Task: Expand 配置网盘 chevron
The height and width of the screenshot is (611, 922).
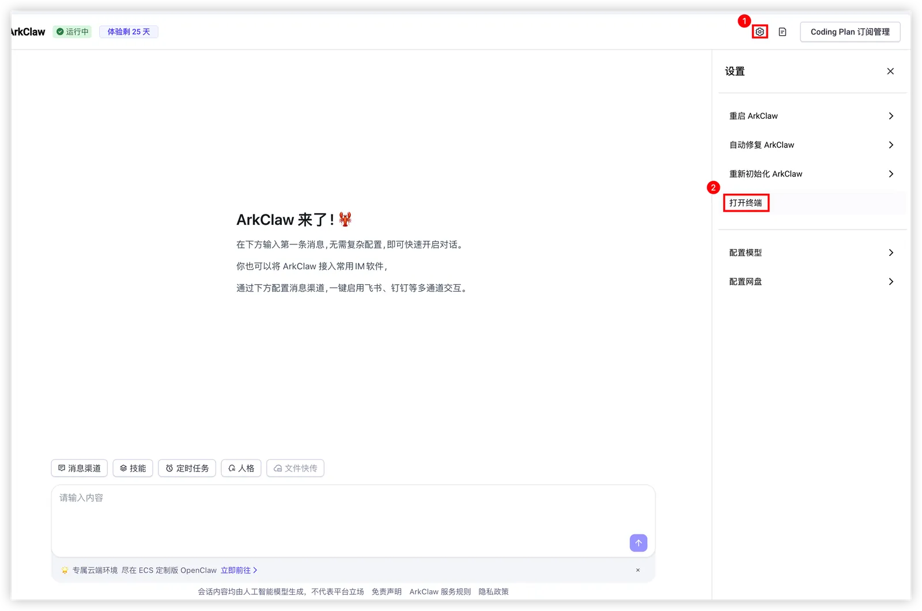Action: 891,281
